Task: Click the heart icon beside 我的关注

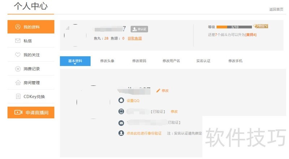Action: [x=18, y=55]
